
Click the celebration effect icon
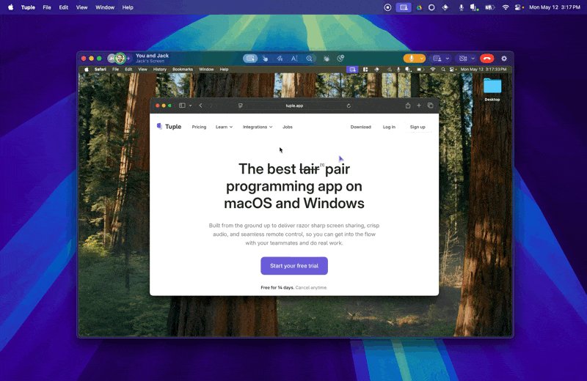pyautogui.click(x=340, y=59)
